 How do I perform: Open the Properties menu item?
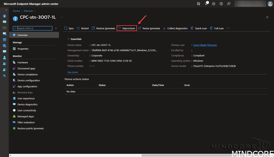click(x=23, y=49)
